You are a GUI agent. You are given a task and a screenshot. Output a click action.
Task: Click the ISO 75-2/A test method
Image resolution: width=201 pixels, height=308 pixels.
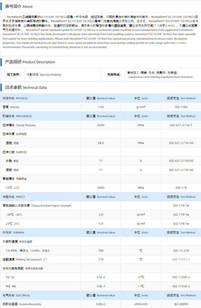point(181,251)
